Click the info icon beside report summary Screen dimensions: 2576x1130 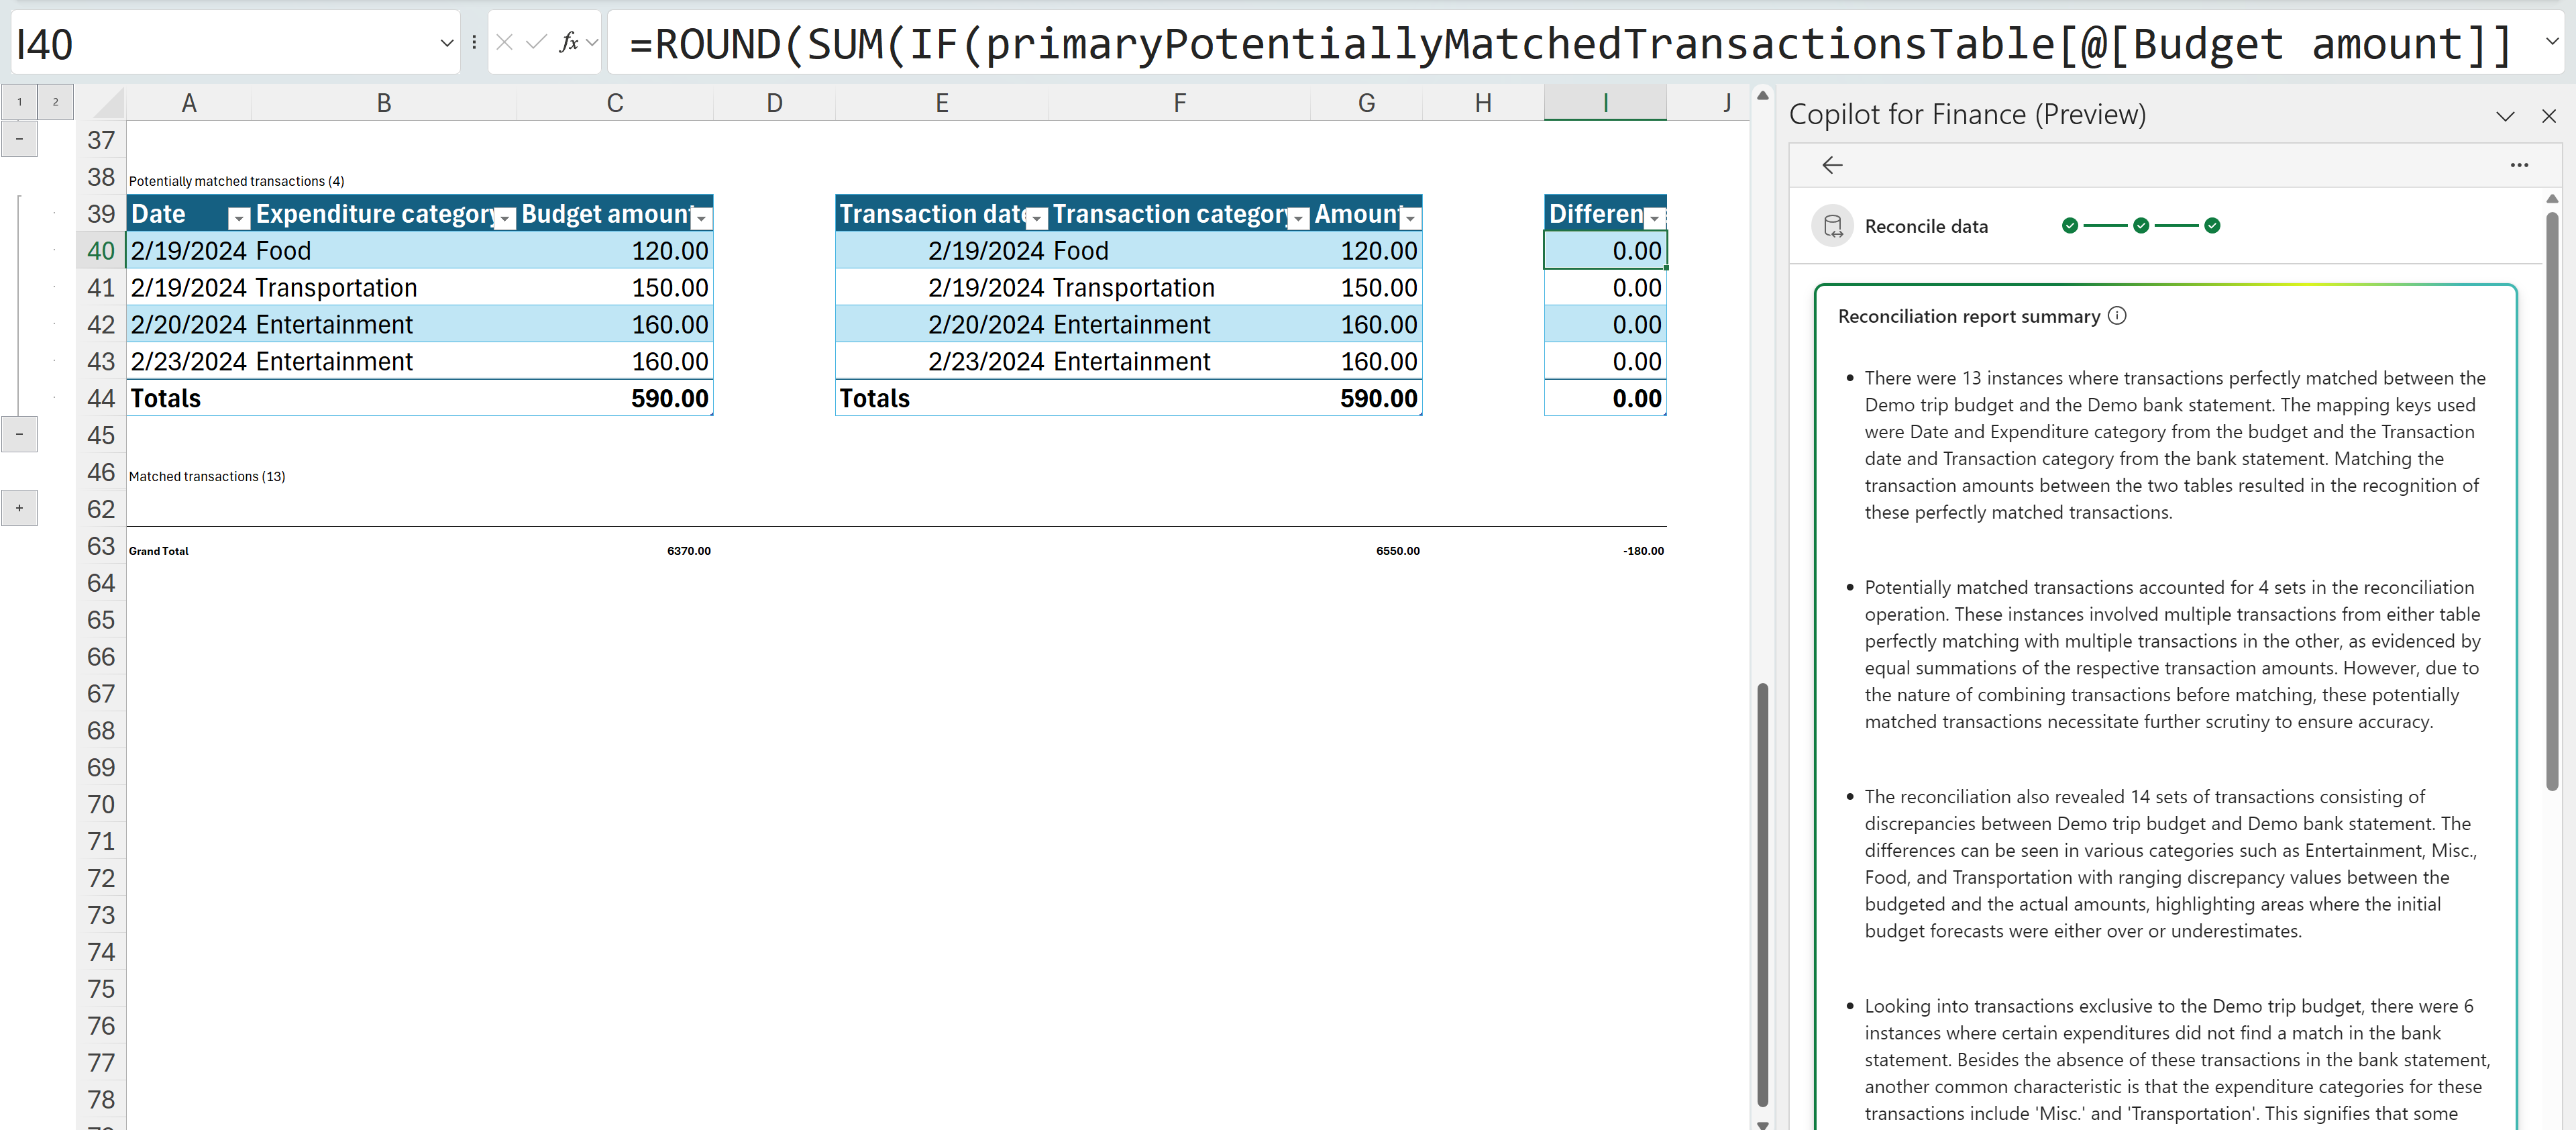[2117, 316]
